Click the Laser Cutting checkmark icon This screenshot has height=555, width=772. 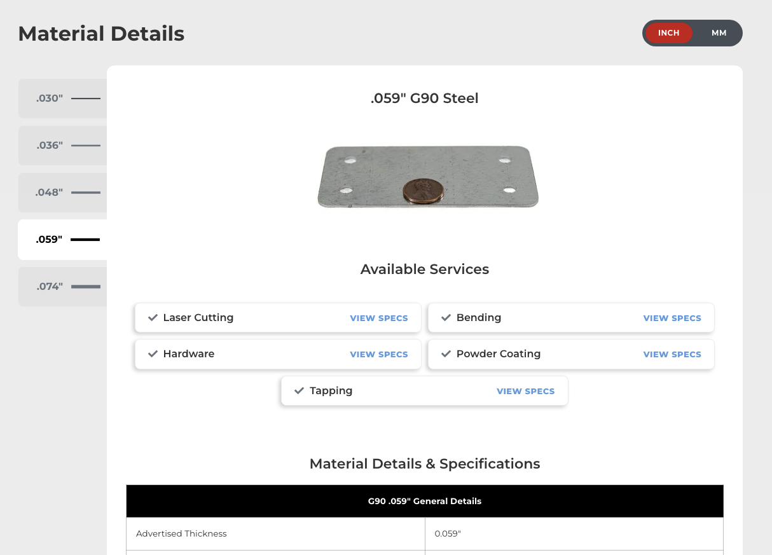point(153,318)
